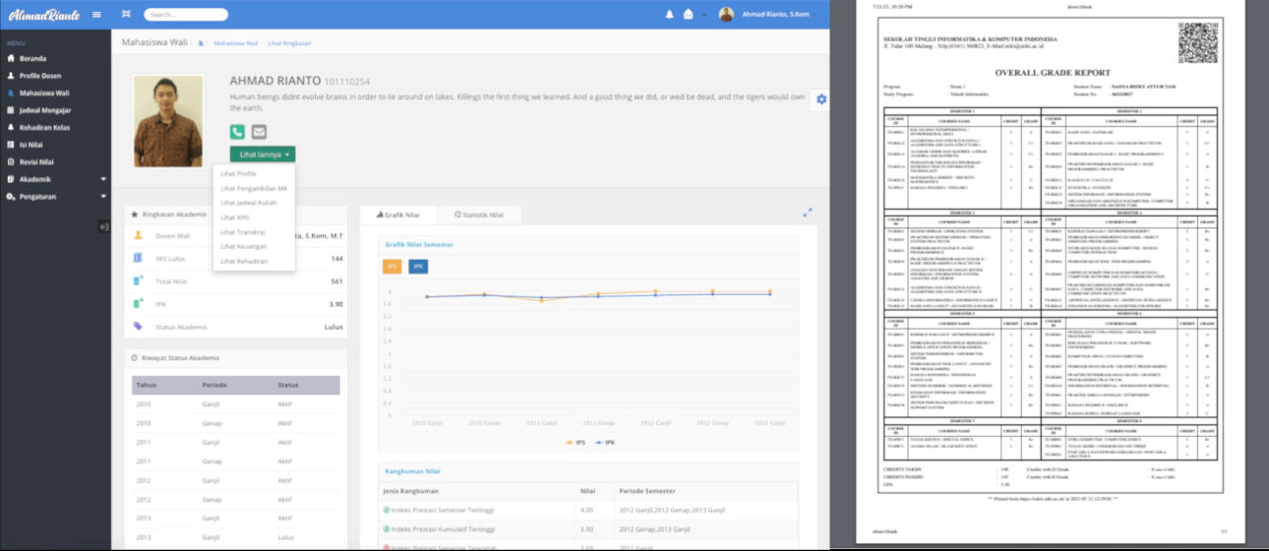Select Lihat Profile from dropdown
1269x551 pixels.
239,173
